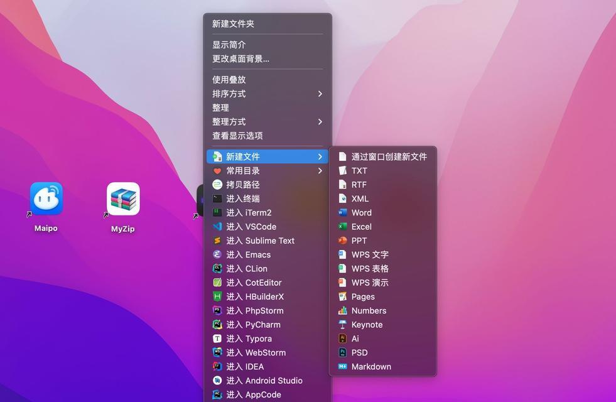
Task: Click the CotEditor icon in menu
Action: 217,283
